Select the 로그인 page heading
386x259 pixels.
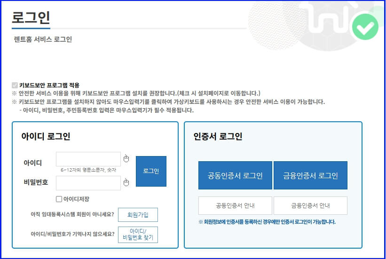click(x=31, y=17)
